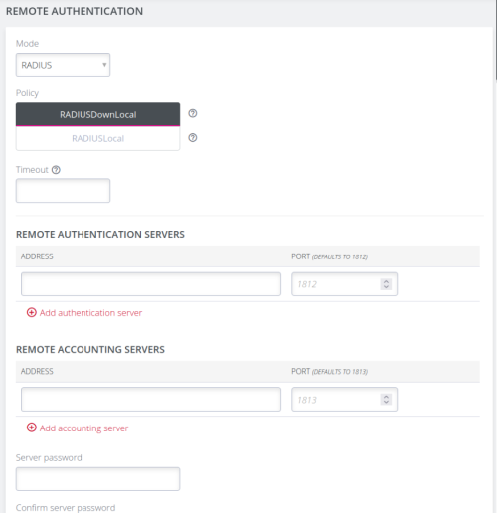Focus the authentication server address field

pos(151,284)
